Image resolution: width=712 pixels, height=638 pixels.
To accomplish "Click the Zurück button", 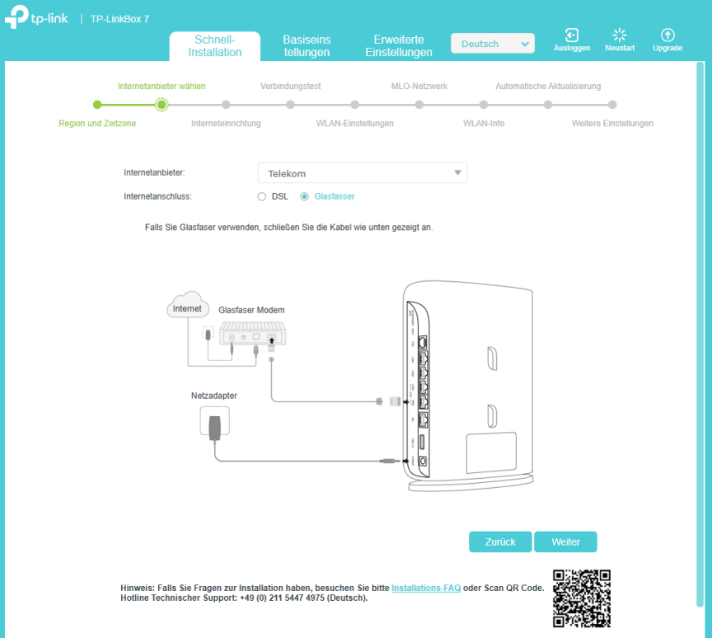I will [500, 542].
